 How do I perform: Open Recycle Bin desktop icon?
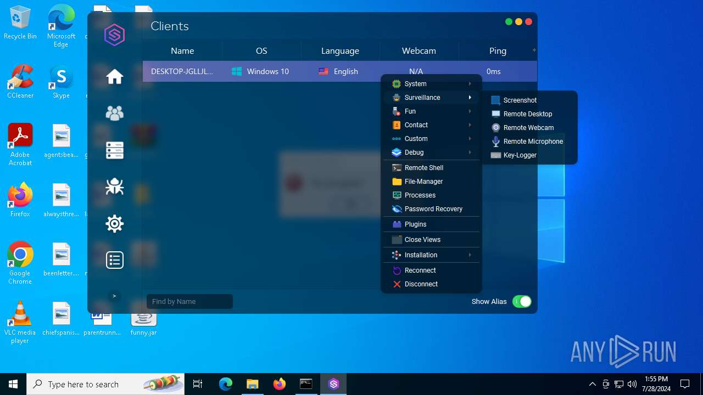tap(20, 23)
